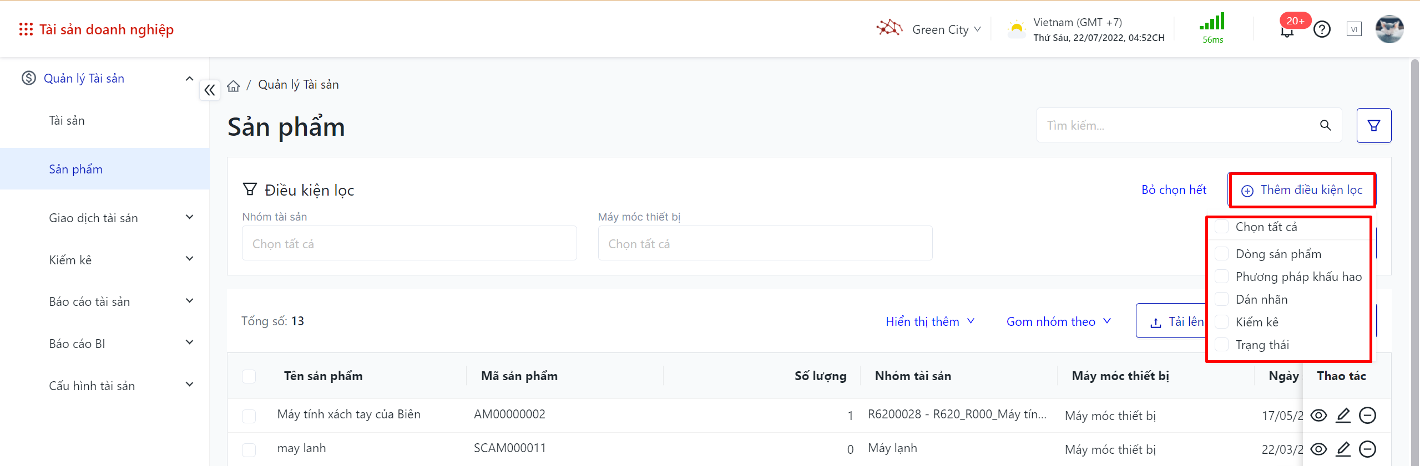Open 'Tài sản' in the sidebar
The image size is (1420, 466).
pyautogui.click(x=67, y=121)
